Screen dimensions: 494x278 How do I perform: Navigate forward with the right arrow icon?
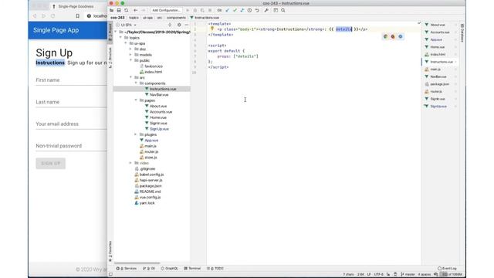click(143, 10)
